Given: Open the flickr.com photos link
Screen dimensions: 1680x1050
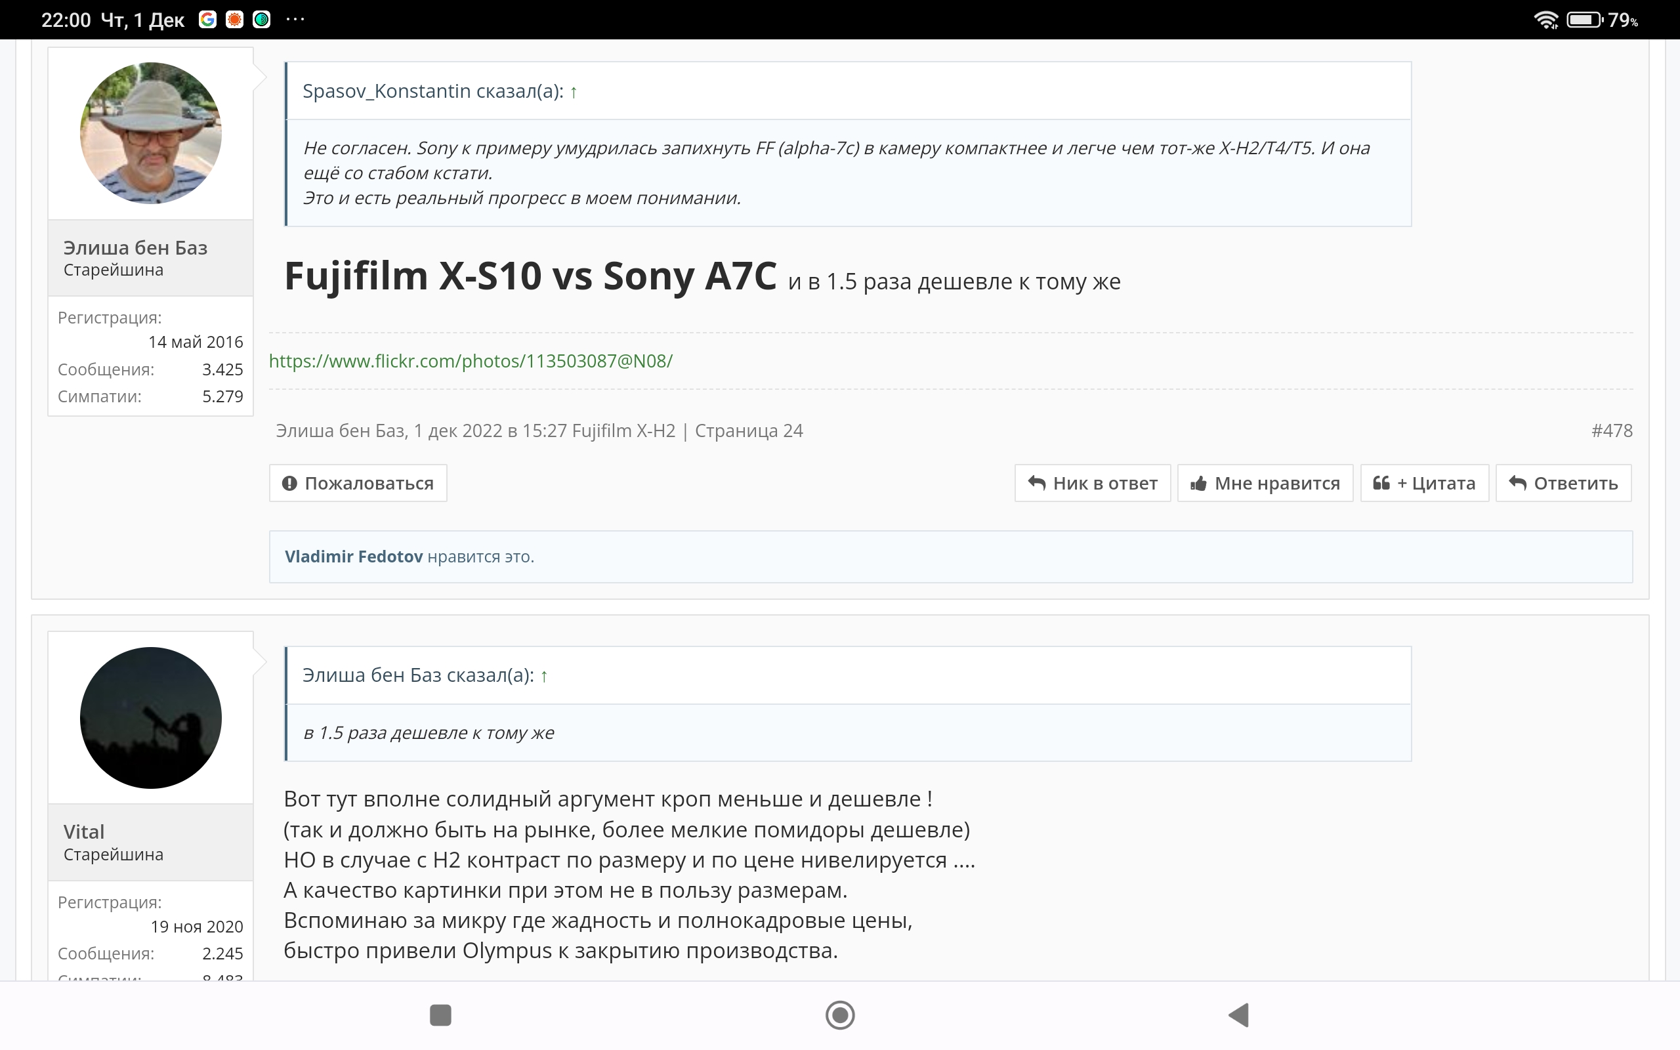Looking at the screenshot, I should click(471, 361).
